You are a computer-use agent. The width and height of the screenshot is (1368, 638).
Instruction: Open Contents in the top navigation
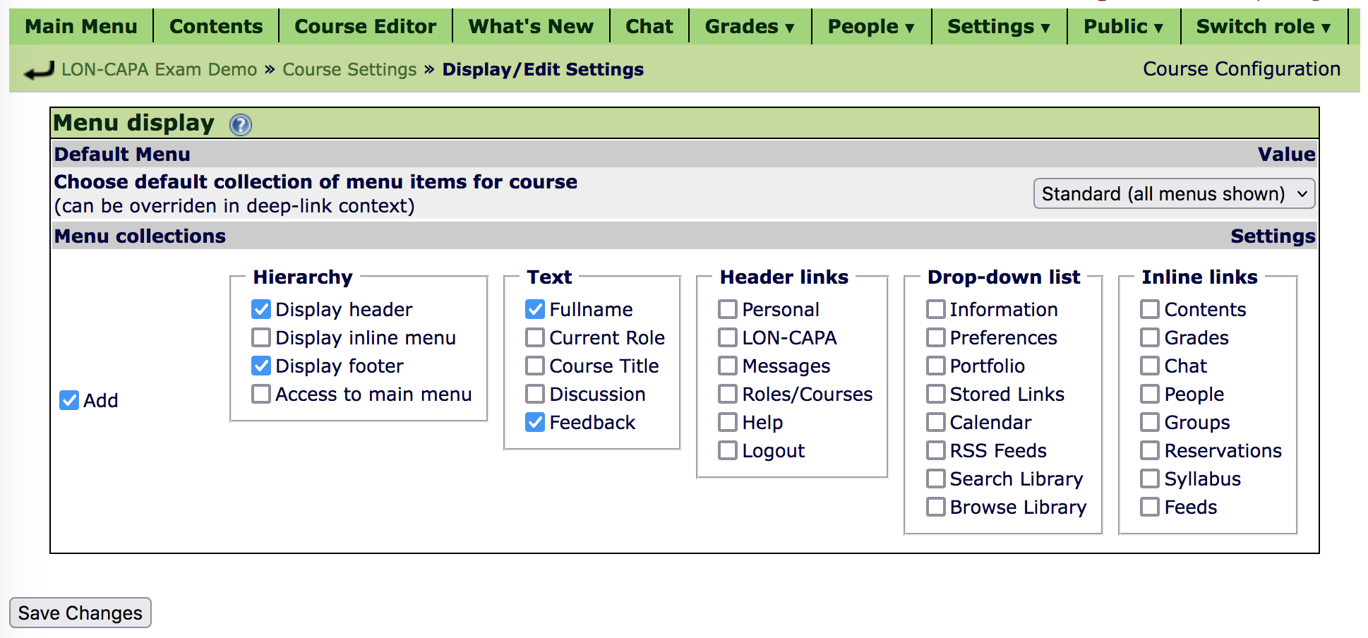tap(216, 27)
